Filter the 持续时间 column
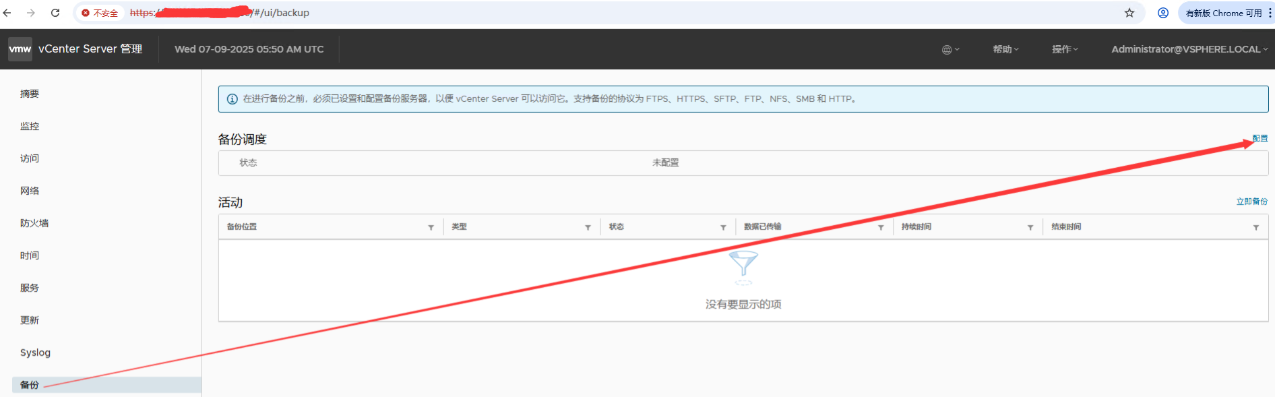Viewport: 1275px width, 397px height. click(x=1030, y=227)
